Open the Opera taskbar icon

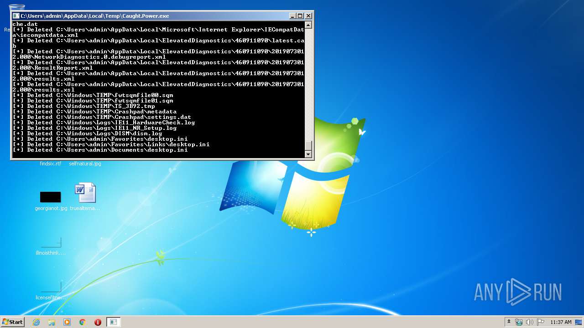[98, 322]
